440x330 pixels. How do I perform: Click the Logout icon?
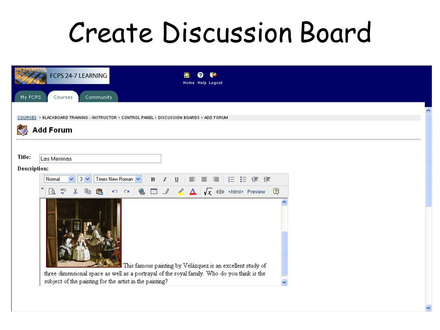point(213,75)
